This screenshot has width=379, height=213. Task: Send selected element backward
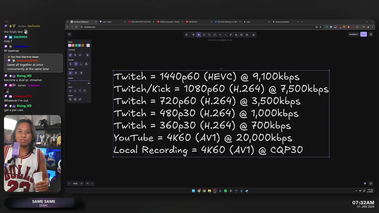pyautogui.click(x=75, y=91)
